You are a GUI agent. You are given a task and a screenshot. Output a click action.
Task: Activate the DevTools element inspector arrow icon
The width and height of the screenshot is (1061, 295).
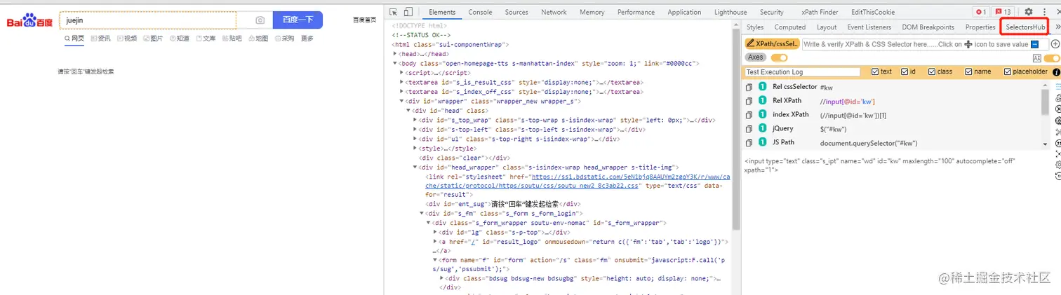tap(394, 12)
